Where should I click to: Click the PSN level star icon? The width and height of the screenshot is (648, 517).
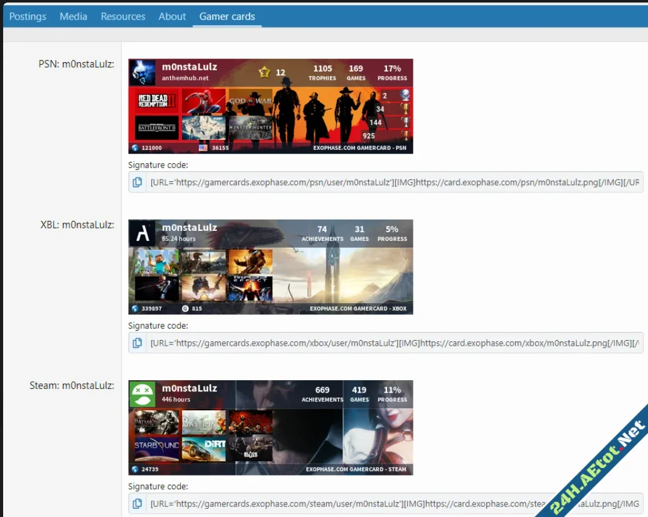click(264, 72)
